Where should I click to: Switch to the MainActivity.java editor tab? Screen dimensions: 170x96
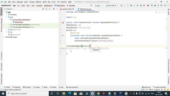86,9
